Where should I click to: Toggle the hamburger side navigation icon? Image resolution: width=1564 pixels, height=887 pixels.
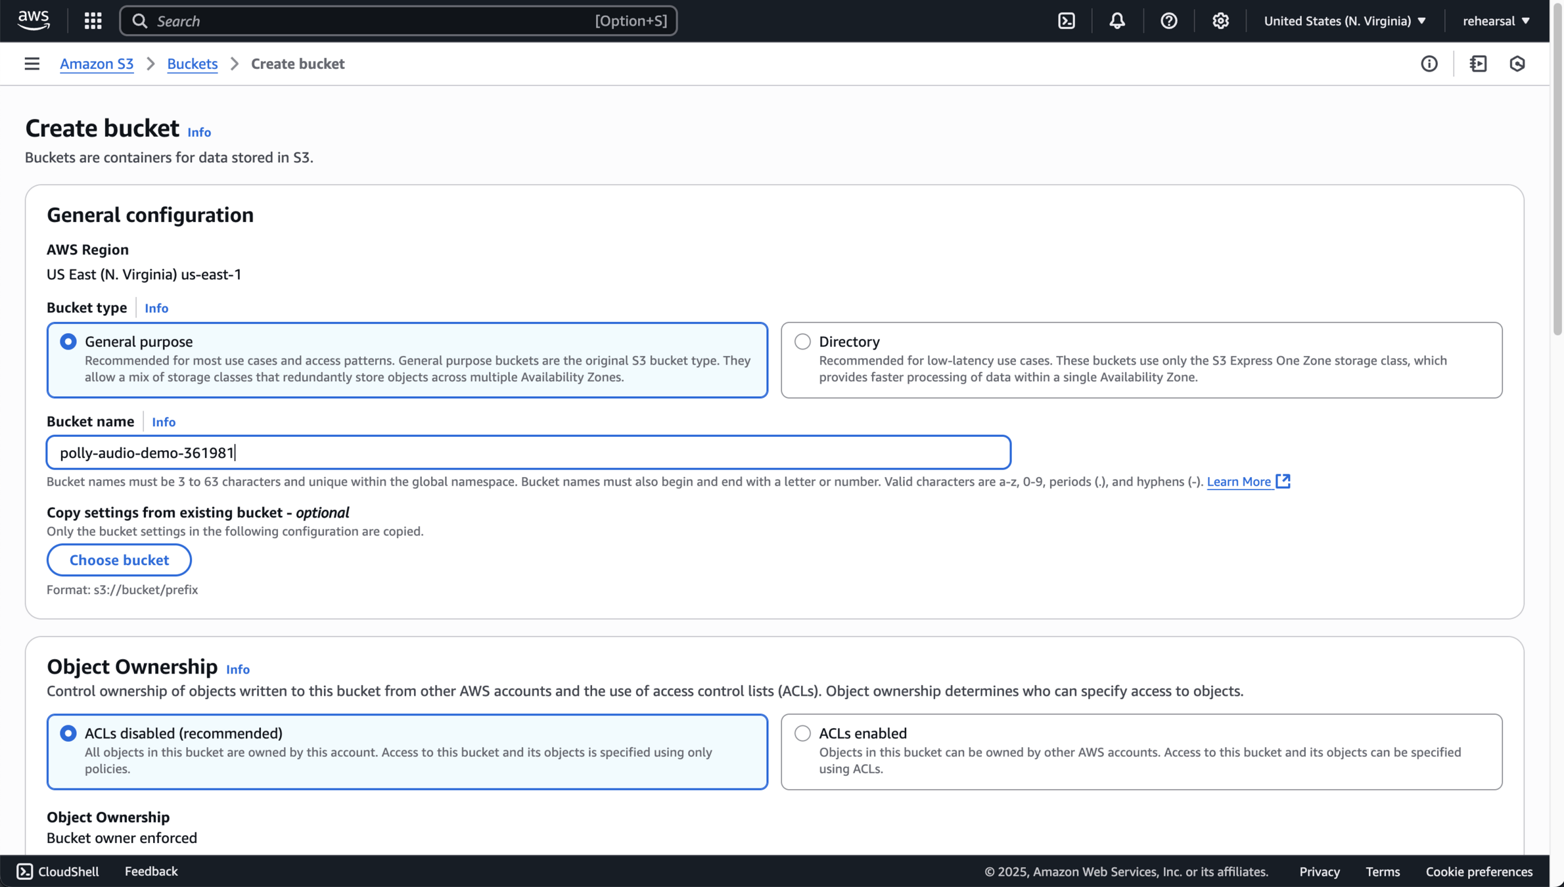32,64
